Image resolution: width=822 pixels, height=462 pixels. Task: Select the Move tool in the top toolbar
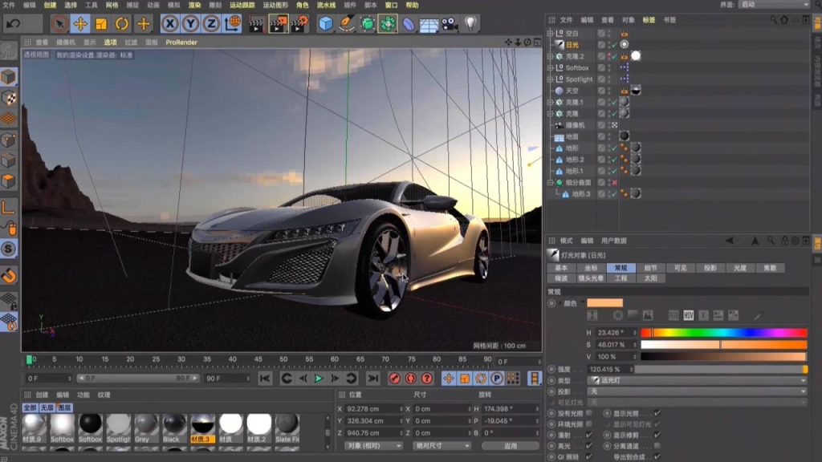pyautogui.click(x=79, y=26)
